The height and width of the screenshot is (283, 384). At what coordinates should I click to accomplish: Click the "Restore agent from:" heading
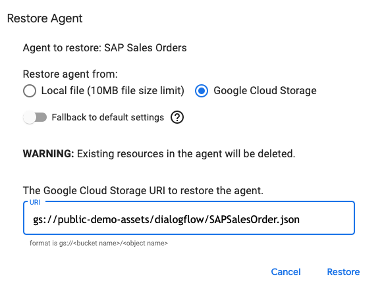click(x=70, y=74)
